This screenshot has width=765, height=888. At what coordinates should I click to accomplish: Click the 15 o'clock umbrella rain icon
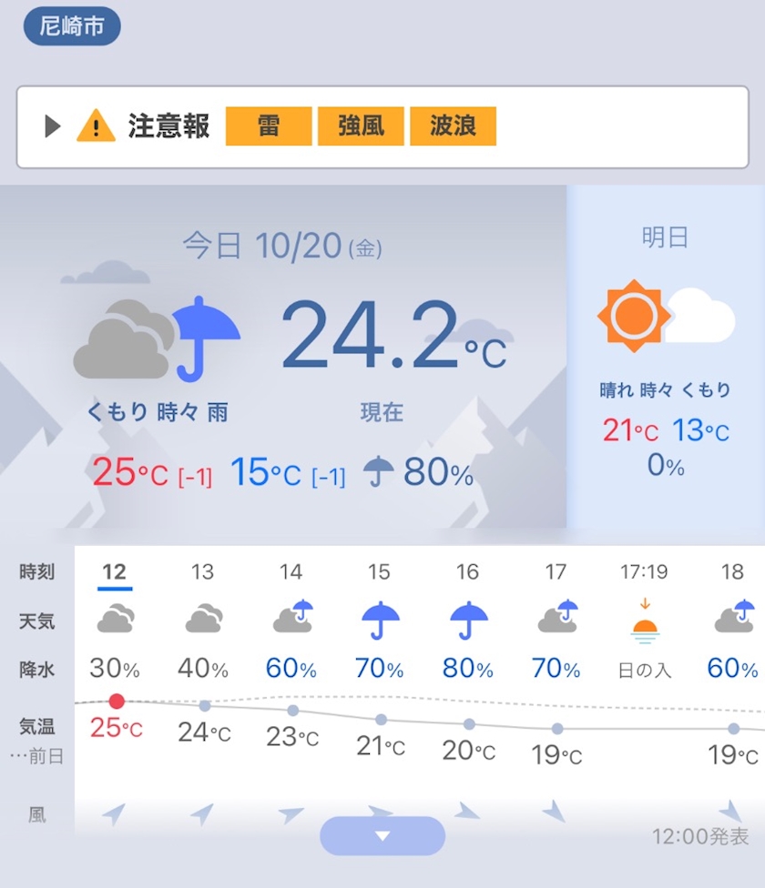(381, 621)
